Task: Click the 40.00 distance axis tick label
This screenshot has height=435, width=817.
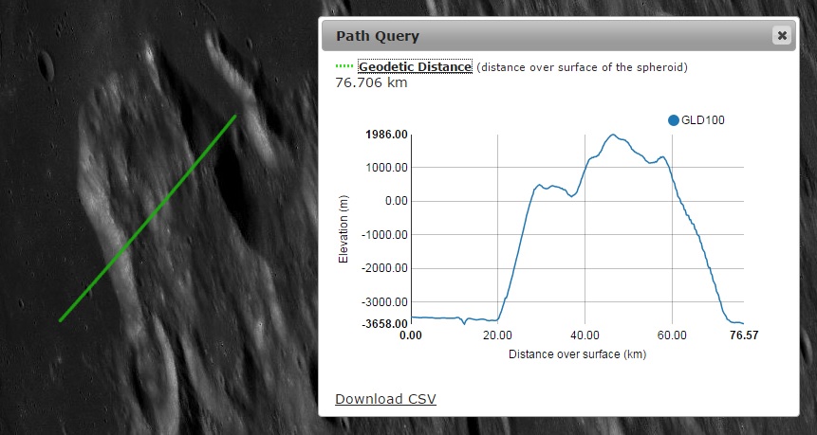Action: [585, 336]
